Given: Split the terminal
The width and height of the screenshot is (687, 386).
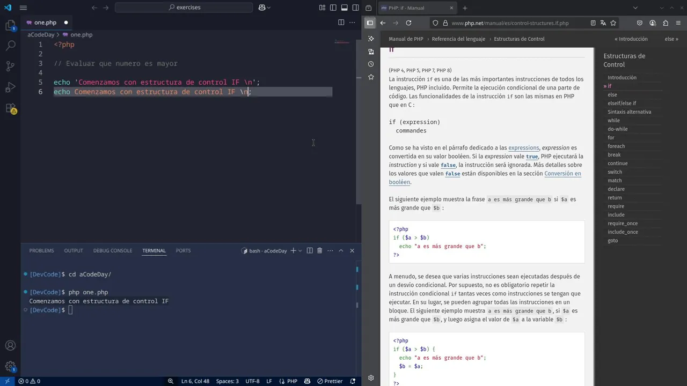Looking at the screenshot, I should (310, 250).
